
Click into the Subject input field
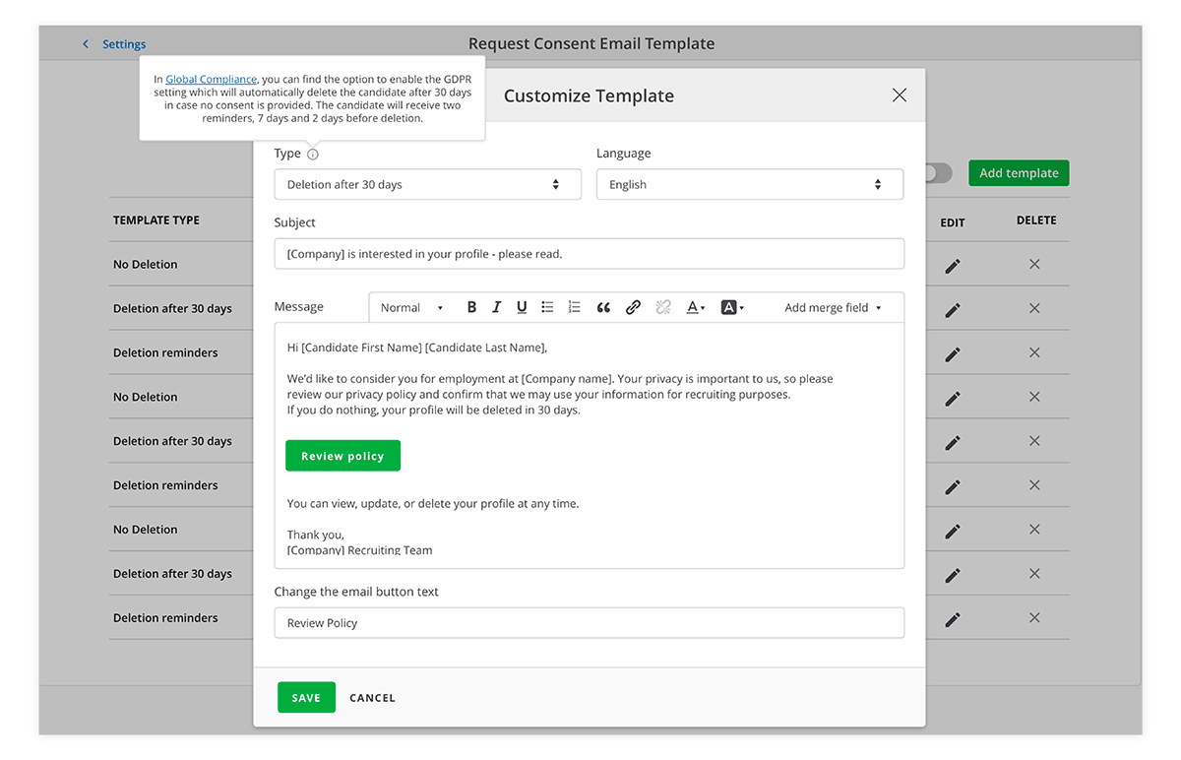point(589,254)
